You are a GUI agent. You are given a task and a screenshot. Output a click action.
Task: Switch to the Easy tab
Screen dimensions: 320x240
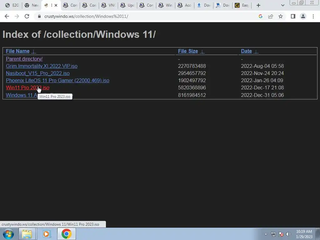tap(242, 5)
